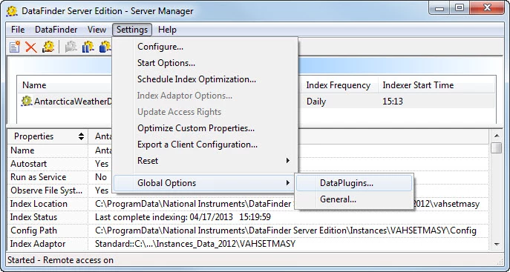
Task: Expand the Reset submenu arrow
Action: pos(287,161)
